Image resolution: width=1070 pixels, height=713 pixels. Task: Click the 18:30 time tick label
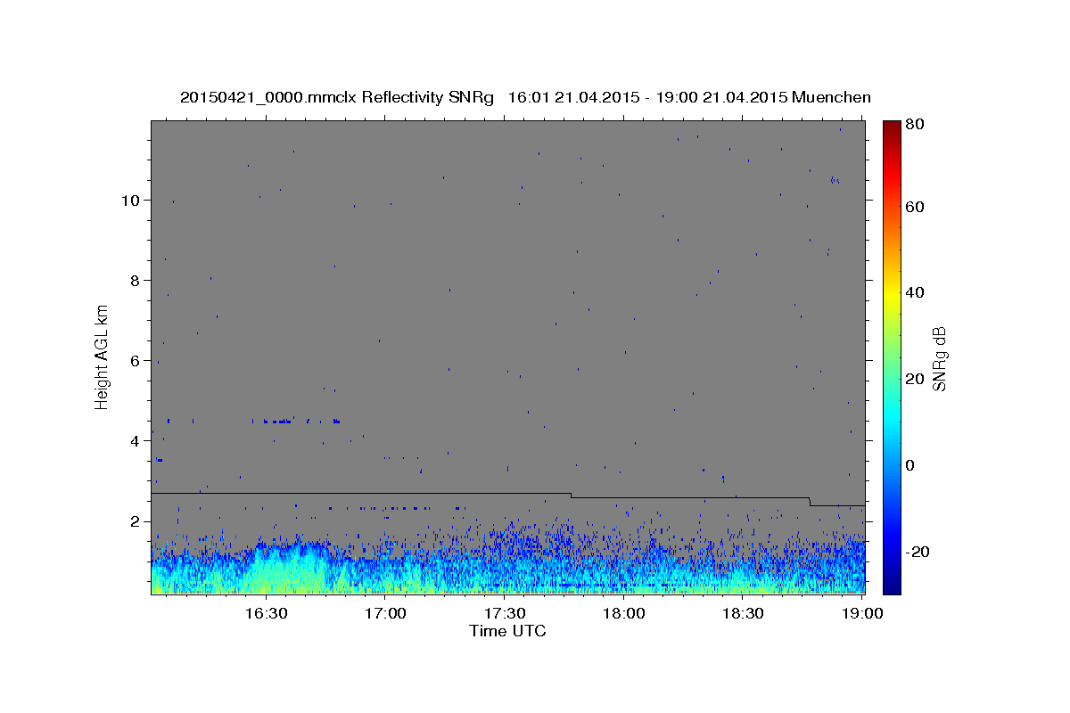coord(744,613)
